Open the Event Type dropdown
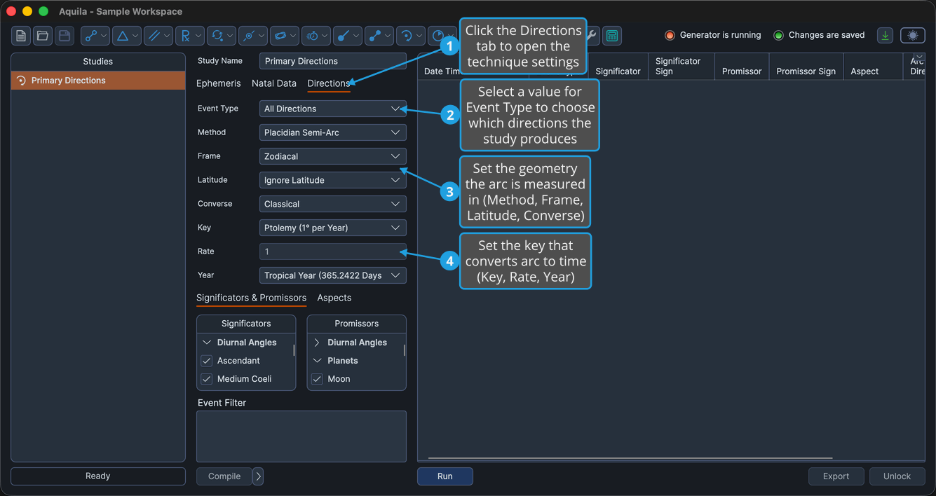 tap(332, 109)
